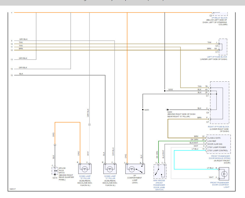The height and width of the screenshot is (198, 245).
Task: Select the Mini Wedge door jamb switch symbol
Action: tap(160, 171)
